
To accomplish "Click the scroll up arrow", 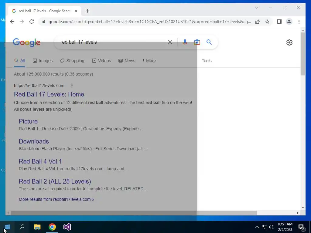I will point(303,30).
